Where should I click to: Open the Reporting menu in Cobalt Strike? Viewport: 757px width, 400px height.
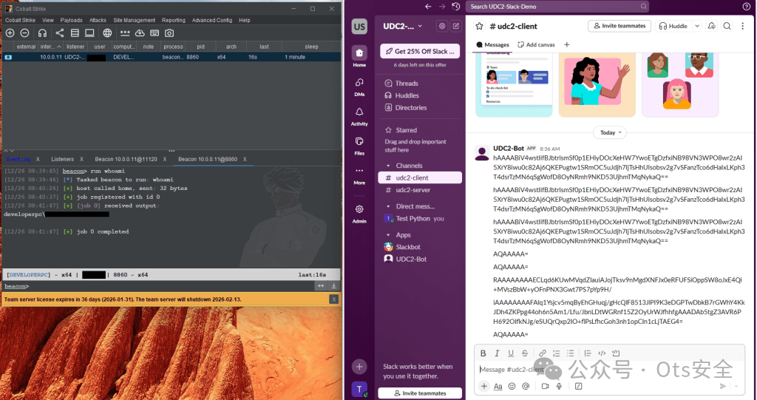173,20
